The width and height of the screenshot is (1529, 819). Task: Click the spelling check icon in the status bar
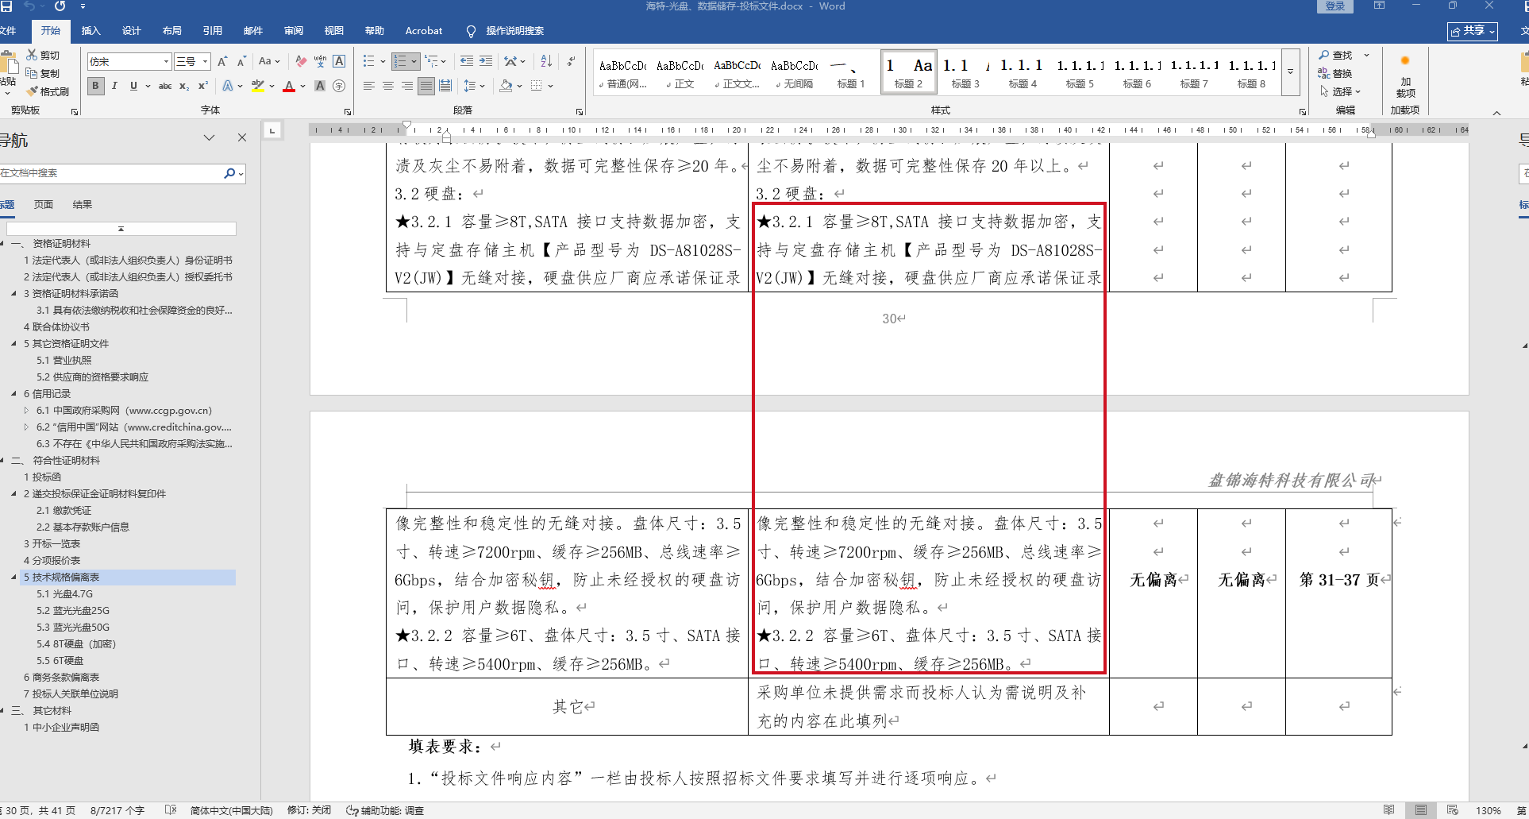tap(171, 810)
